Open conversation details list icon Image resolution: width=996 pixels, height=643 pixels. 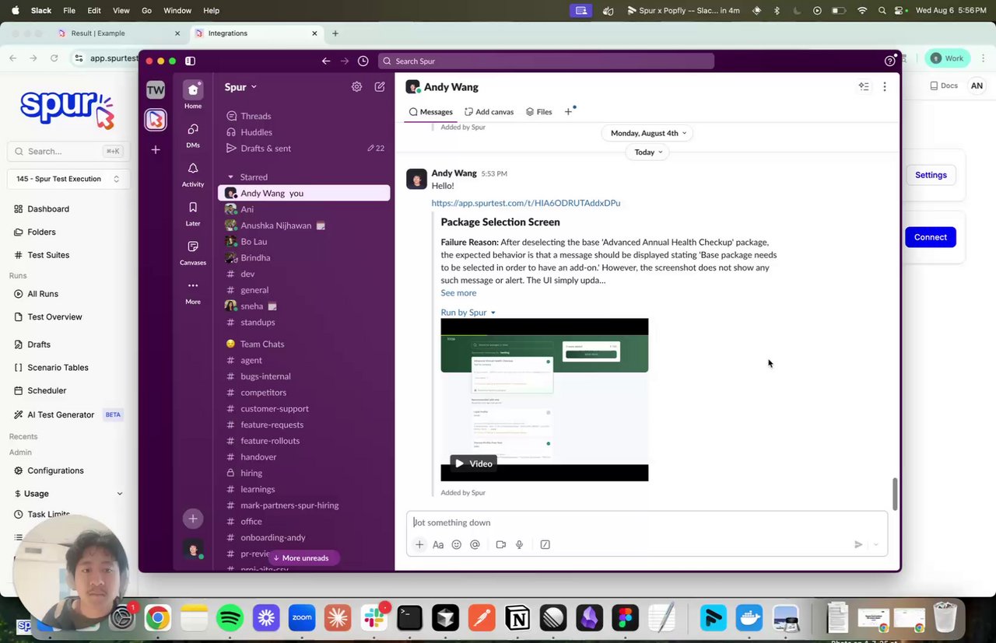[x=864, y=87]
